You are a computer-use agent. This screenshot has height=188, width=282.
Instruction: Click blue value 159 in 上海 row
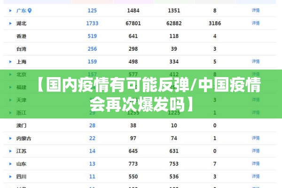(x=92, y=62)
